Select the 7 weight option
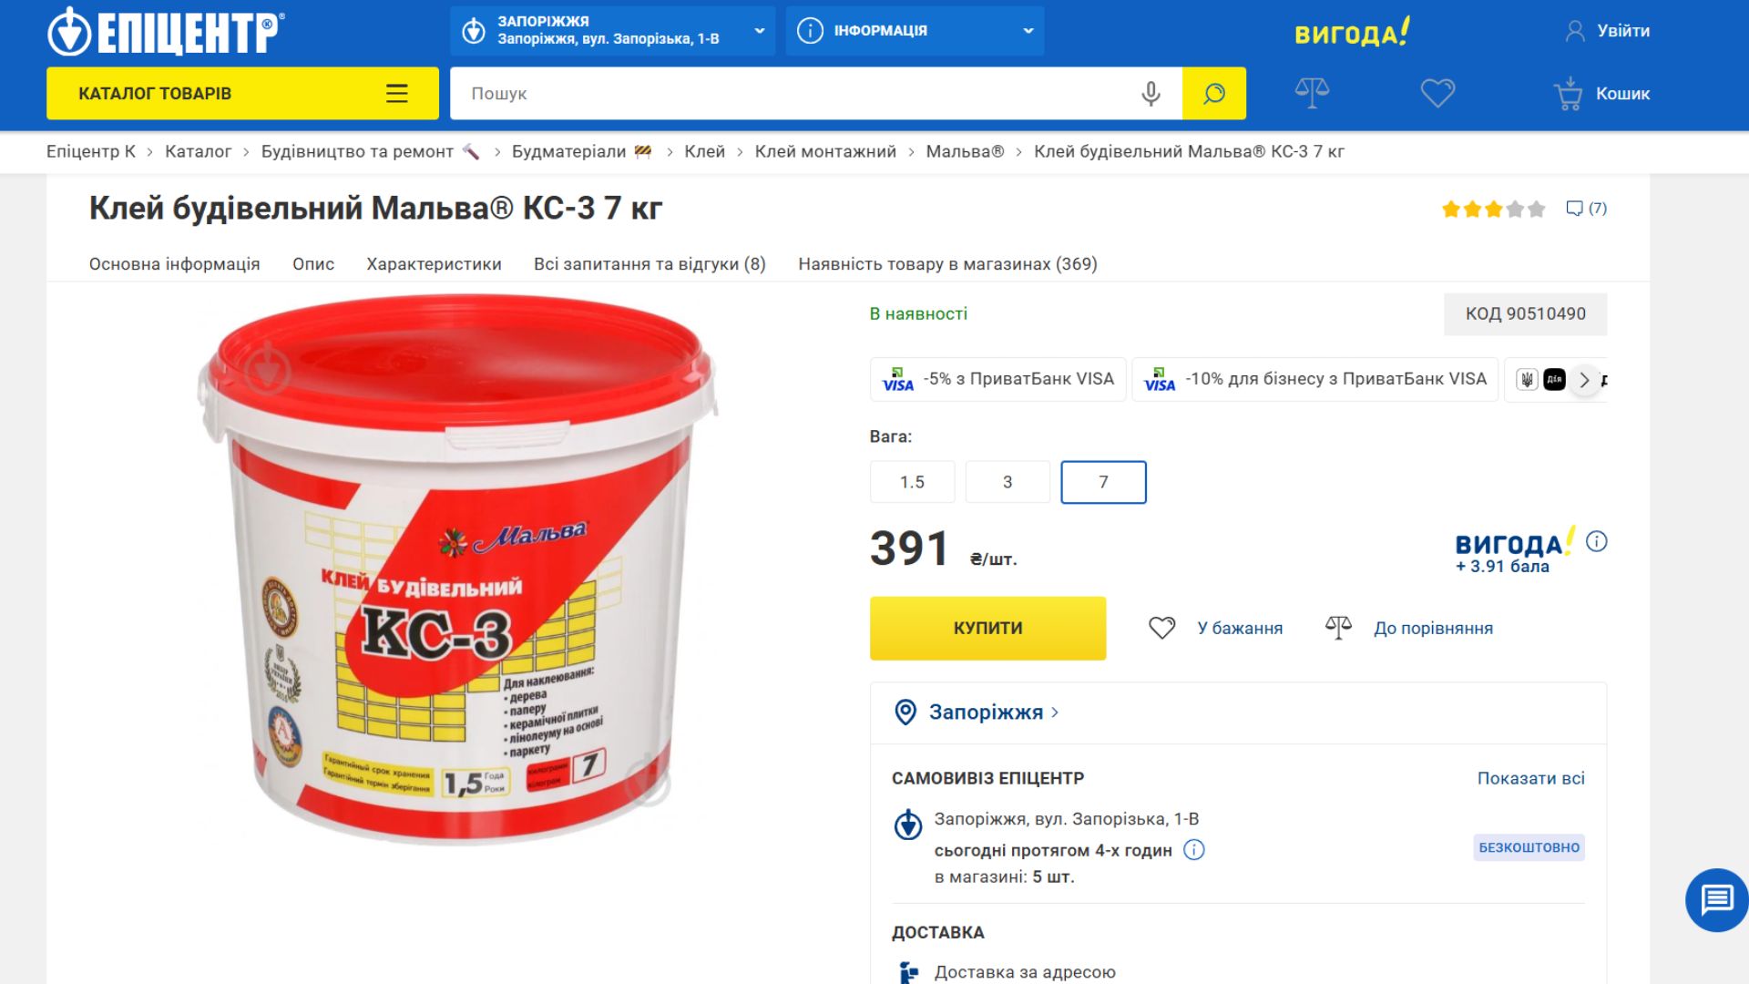Viewport: 1749px width, 984px height. tap(1103, 482)
